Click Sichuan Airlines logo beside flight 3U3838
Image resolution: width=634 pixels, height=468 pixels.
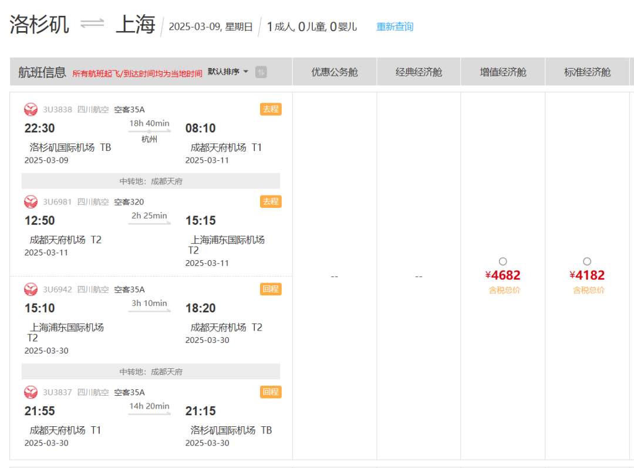tap(31, 109)
